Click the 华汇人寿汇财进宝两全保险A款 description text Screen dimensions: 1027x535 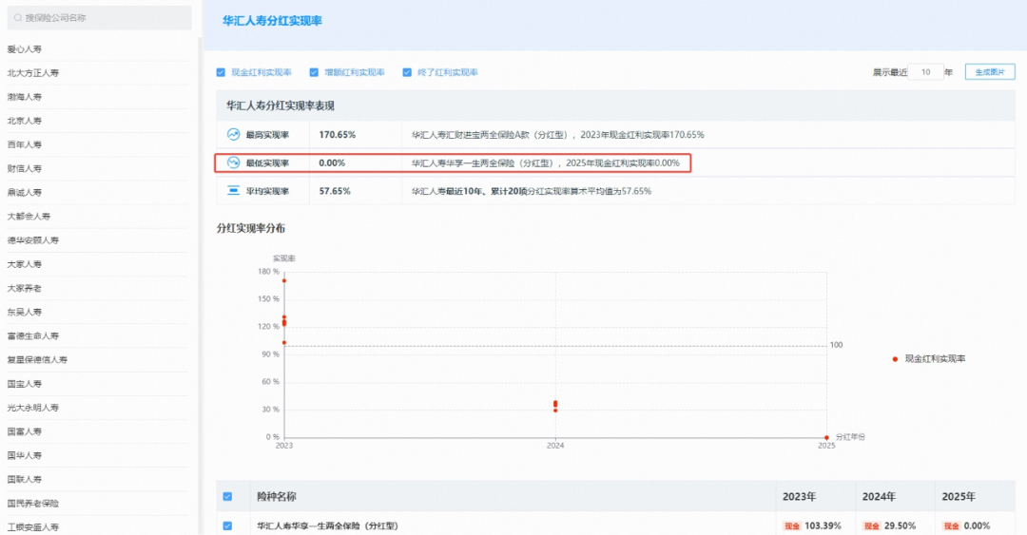558,135
